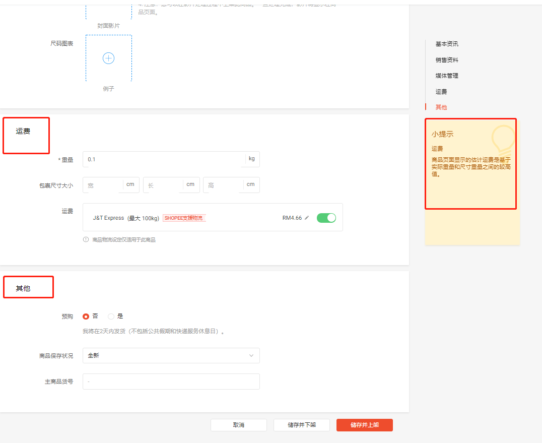Disable the J&T Express shipping toggle

point(326,217)
